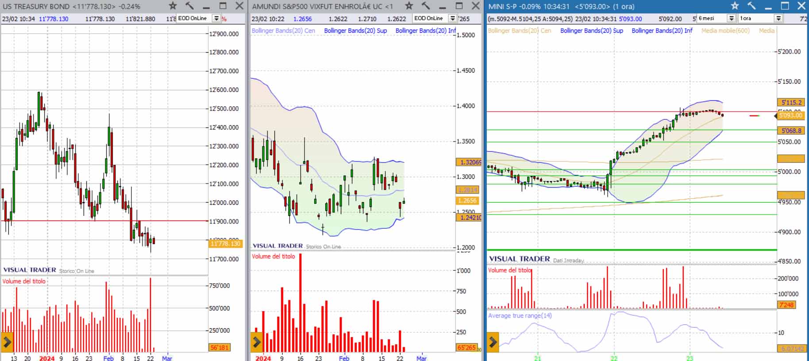Screen dimensions: 809x361
Task: Click 'Mar' date label on Amundi chart axis
Action: (421, 358)
